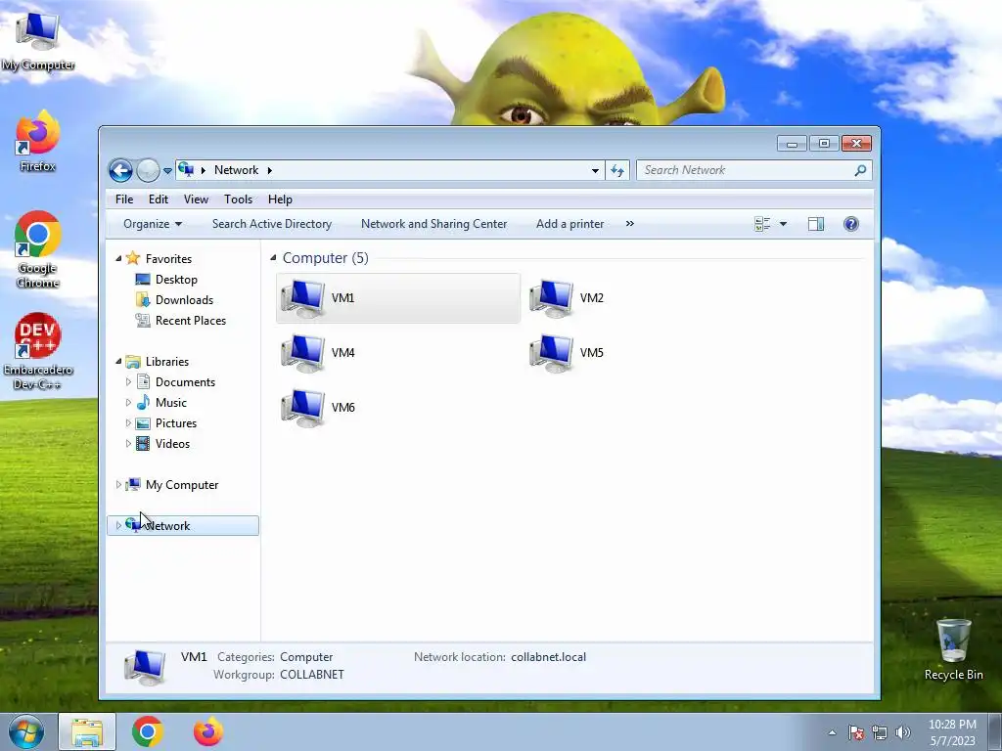
Task: Open the Organize dropdown
Action: 153,224
